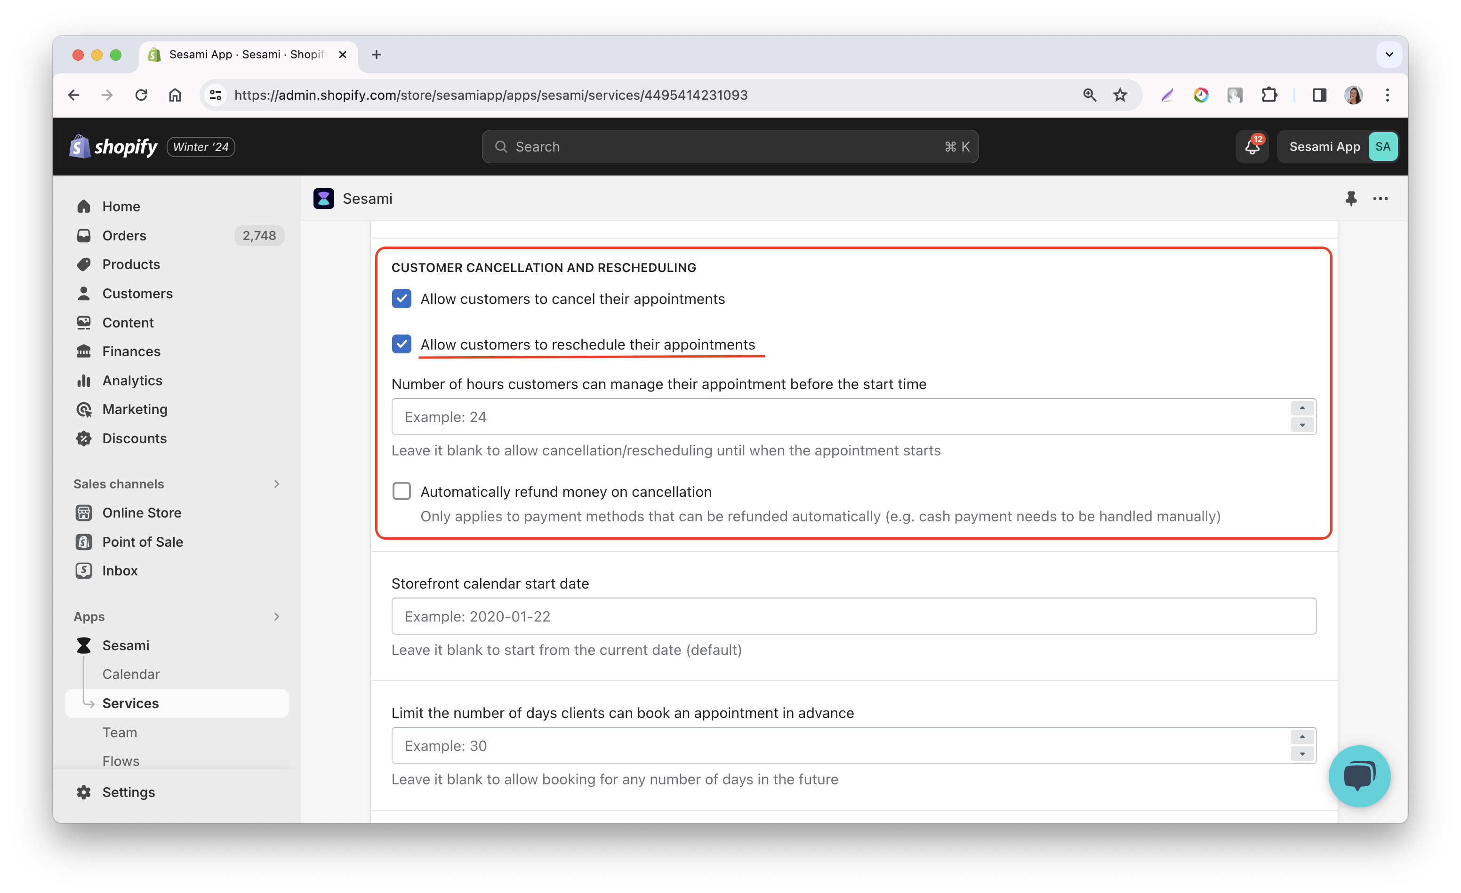Increase hours before start time with up stepper
This screenshot has height=893, width=1461.
coord(1302,408)
